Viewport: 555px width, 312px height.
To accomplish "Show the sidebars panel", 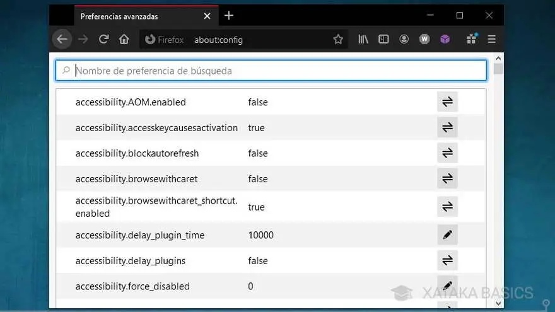I will (383, 39).
